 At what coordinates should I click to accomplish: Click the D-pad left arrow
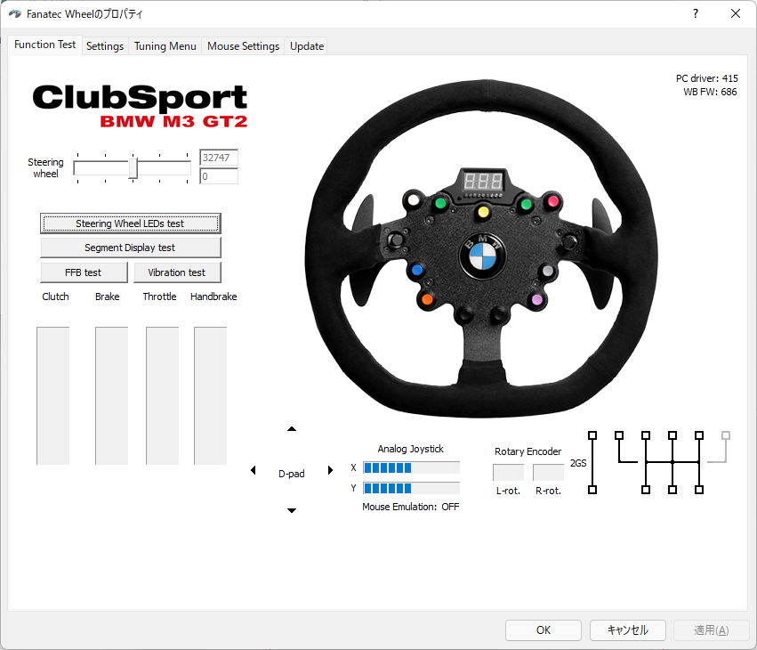coord(253,470)
